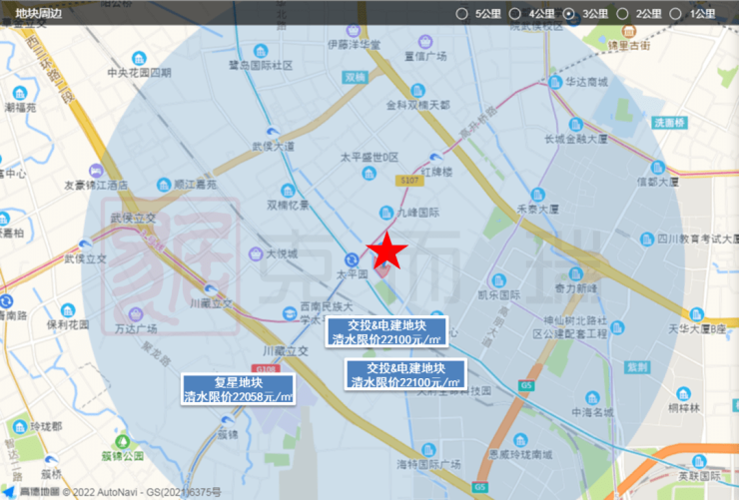Screen dimensions: 739x500
Task: Click the 金科双楠天都 building icon
Action: 417,91
